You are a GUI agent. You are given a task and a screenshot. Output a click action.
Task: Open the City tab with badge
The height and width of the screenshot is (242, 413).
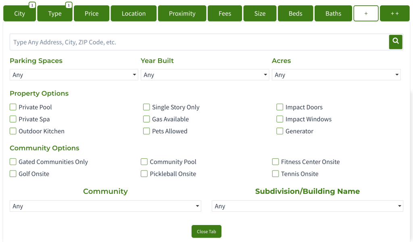click(19, 13)
